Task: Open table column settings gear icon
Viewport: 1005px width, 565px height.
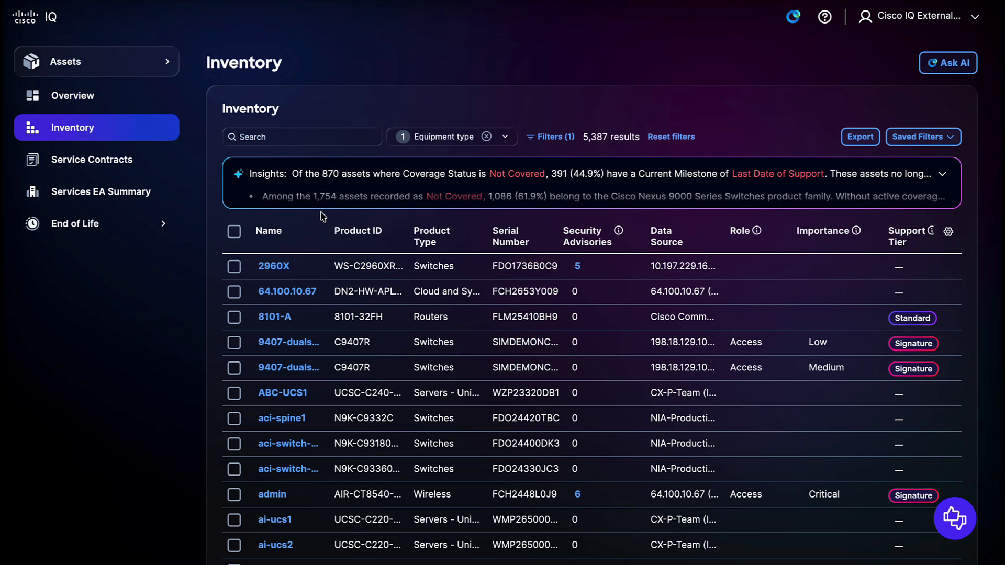Action: coord(948,231)
